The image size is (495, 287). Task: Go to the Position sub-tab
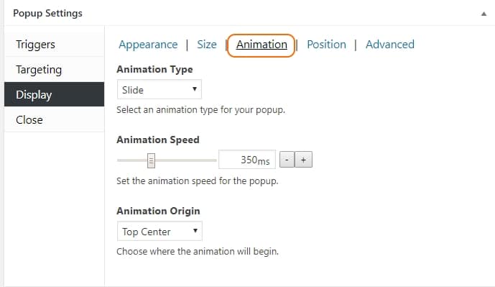tap(326, 45)
